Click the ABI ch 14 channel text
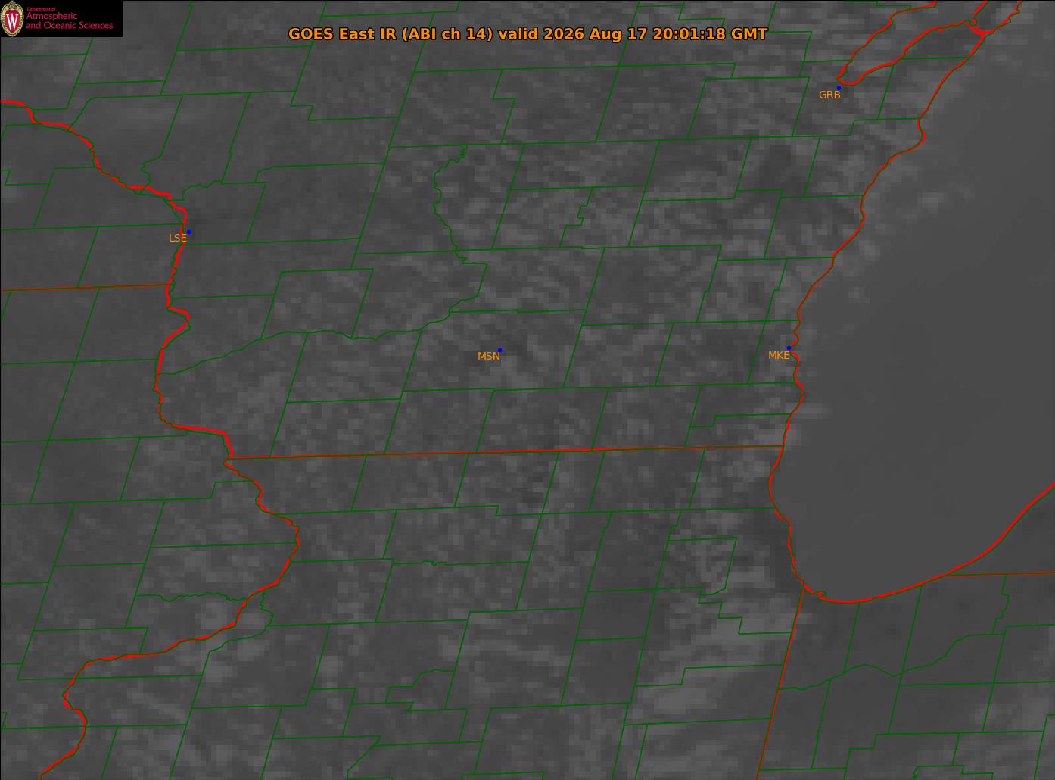The image size is (1055, 780). click(x=448, y=34)
